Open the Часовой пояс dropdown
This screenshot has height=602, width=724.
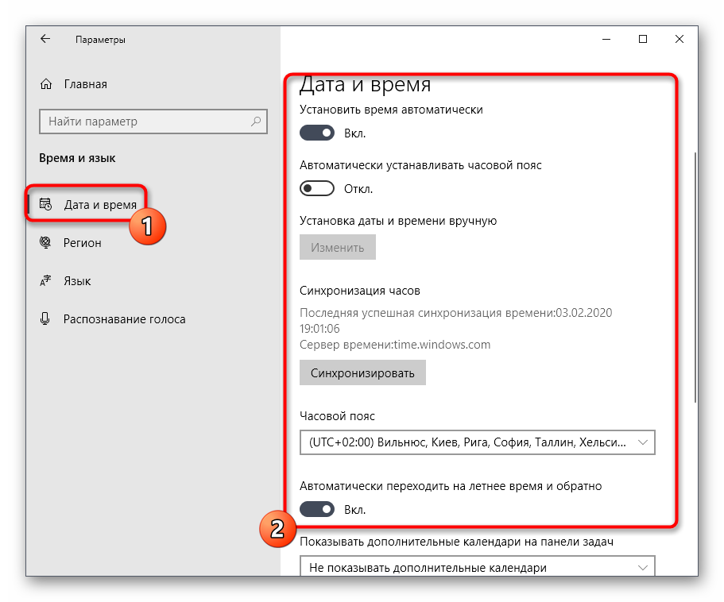(x=477, y=442)
